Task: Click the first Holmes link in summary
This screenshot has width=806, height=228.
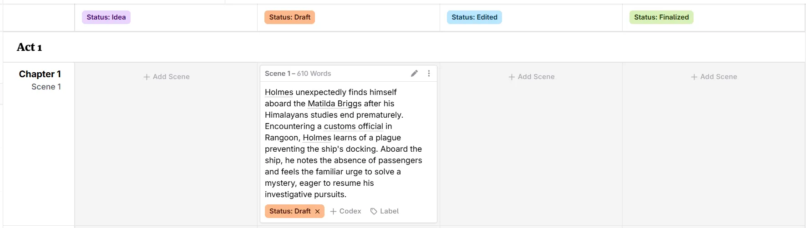Action: pyautogui.click(x=279, y=92)
